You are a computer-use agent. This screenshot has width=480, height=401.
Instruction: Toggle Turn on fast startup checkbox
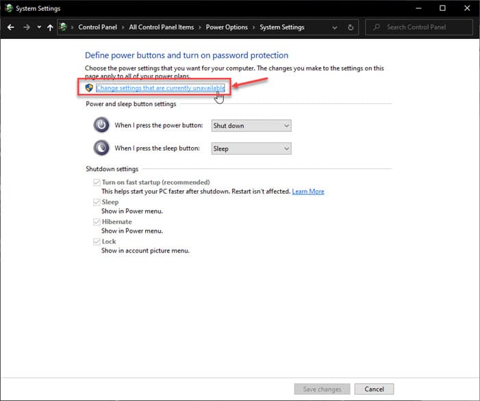[97, 183]
